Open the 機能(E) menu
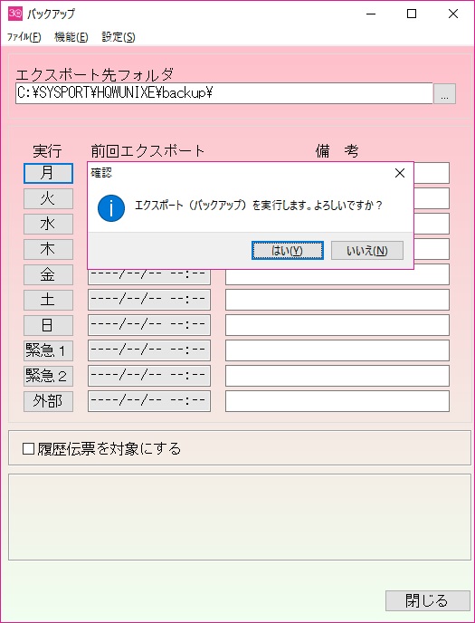 [x=71, y=37]
